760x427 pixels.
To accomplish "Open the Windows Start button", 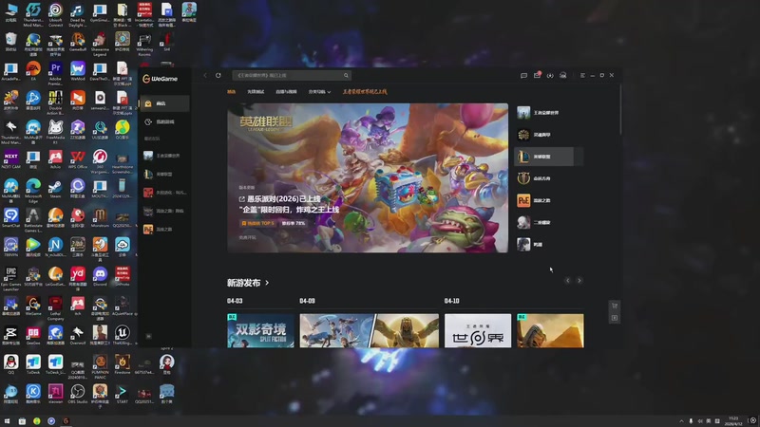I will tap(7, 421).
